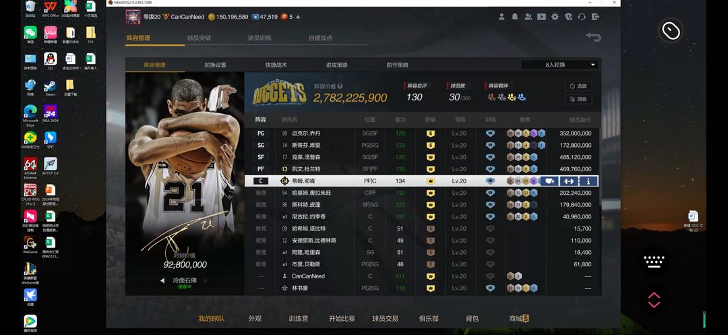Click the video playback icon in top bar
This screenshot has height=335, width=728.
point(541,17)
